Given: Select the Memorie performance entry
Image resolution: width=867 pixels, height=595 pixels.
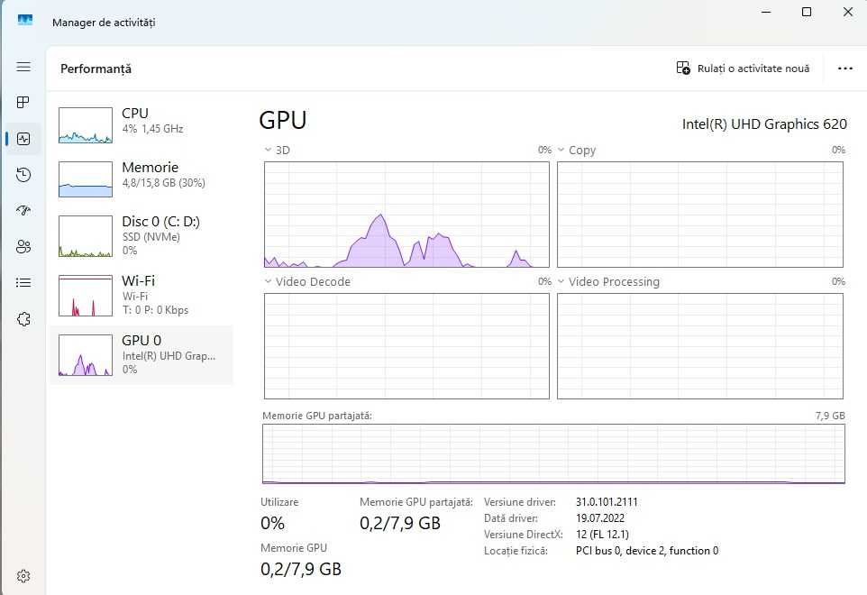Looking at the screenshot, I should (x=141, y=178).
